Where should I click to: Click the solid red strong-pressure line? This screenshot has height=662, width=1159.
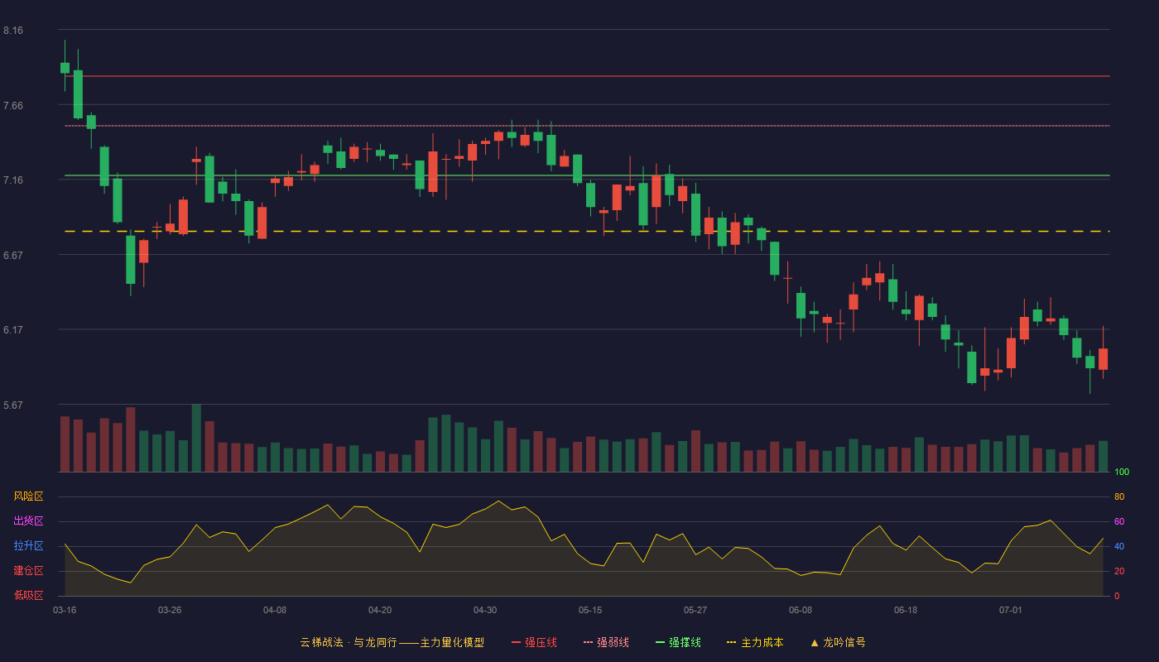[587, 76]
